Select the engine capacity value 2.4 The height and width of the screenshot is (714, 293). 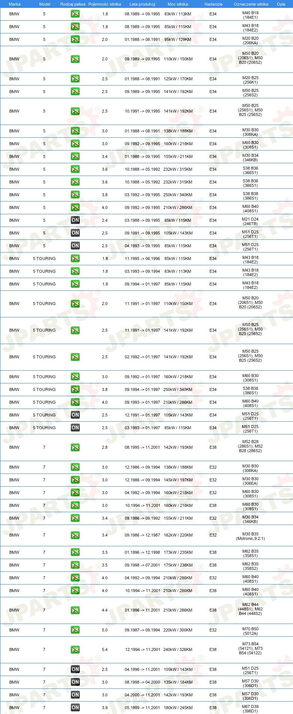click(x=105, y=220)
